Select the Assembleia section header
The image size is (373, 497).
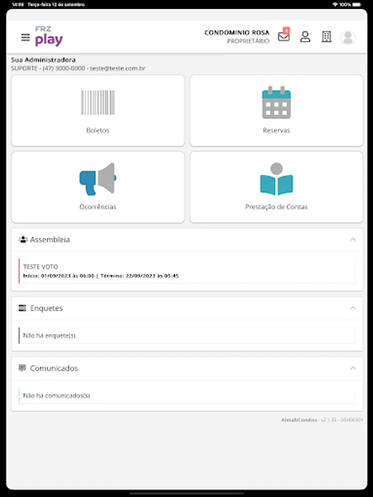click(x=187, y=240)
